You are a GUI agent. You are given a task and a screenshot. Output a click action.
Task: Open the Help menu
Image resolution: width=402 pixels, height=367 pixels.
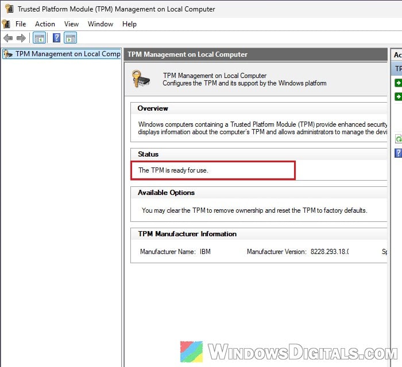(x=129, y=24)
